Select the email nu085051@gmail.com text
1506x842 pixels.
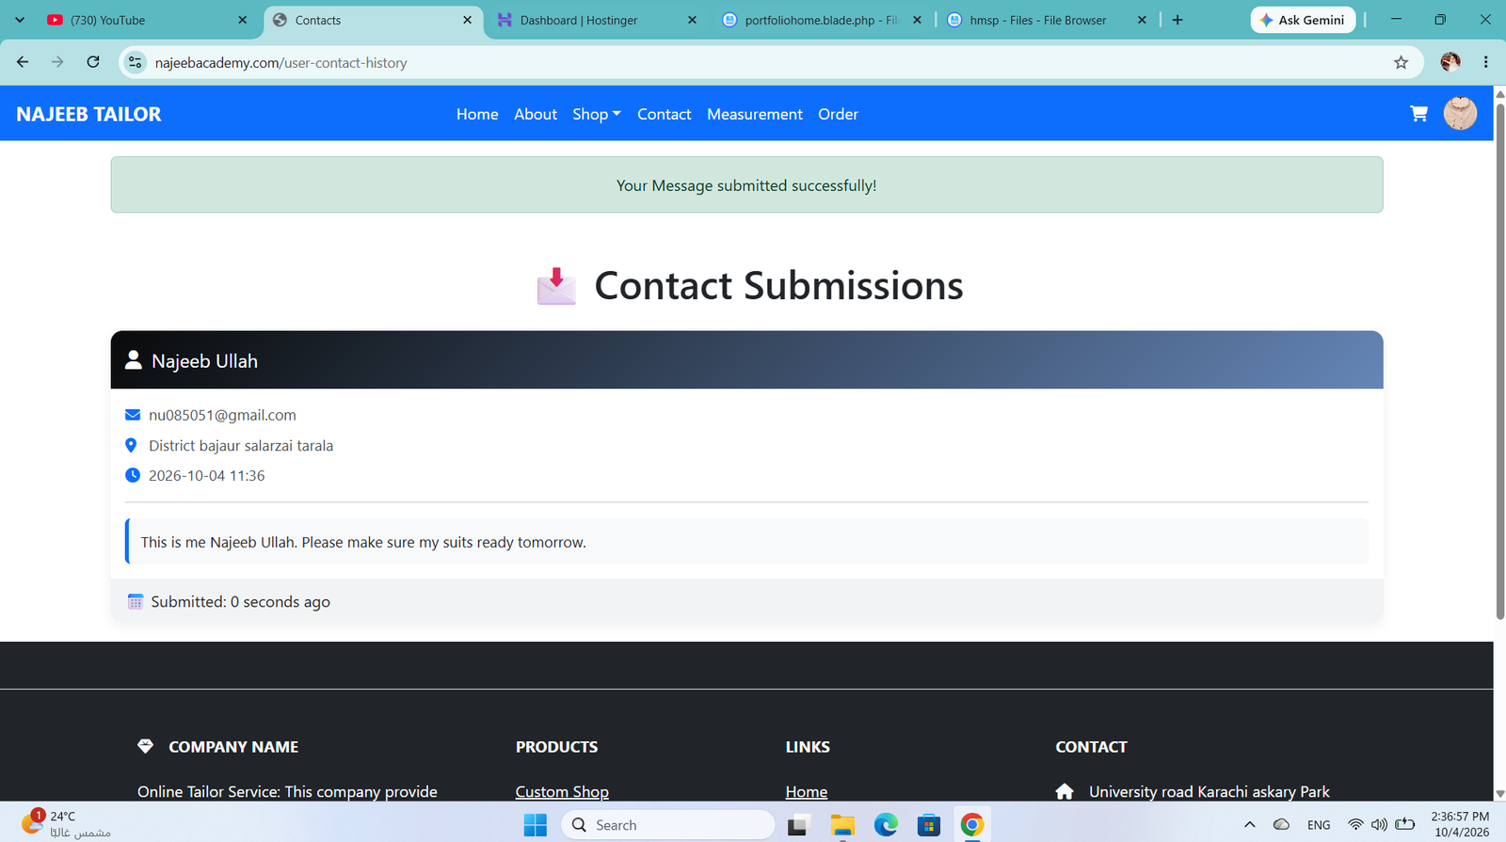(x=222, y=415)
